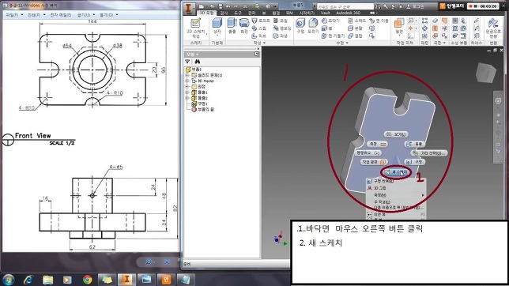Screen dimensions: 509x286
Task: Click Convert to Sheet Metal icon
Action: click(x=493, y=27)
